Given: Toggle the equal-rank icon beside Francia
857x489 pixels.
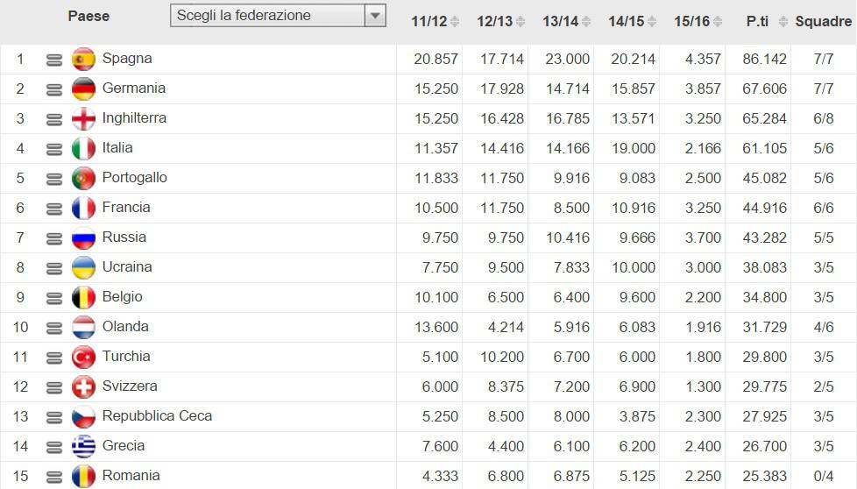Looking at the screenshot, I should coord(54,208).
